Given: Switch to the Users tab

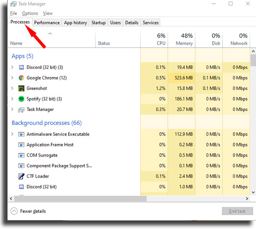Looking at the screenshot, I should click(115, 23).
